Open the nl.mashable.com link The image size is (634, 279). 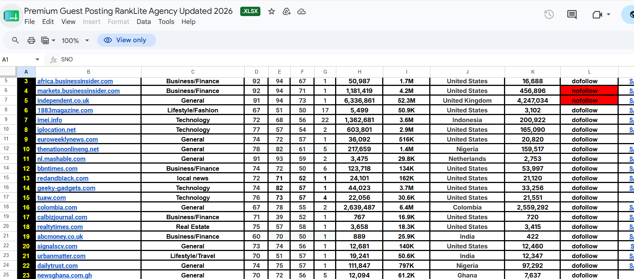point(61,159)
